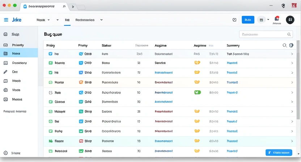
Task: Expand the Roondo row chevron
Action: tap(292, 63)
